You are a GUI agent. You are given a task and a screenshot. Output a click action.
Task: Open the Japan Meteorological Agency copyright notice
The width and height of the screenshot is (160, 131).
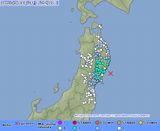point(112,115)
